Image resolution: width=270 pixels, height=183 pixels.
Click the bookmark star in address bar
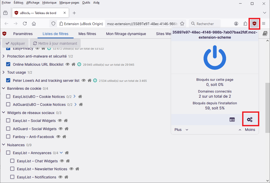[182, 24]
